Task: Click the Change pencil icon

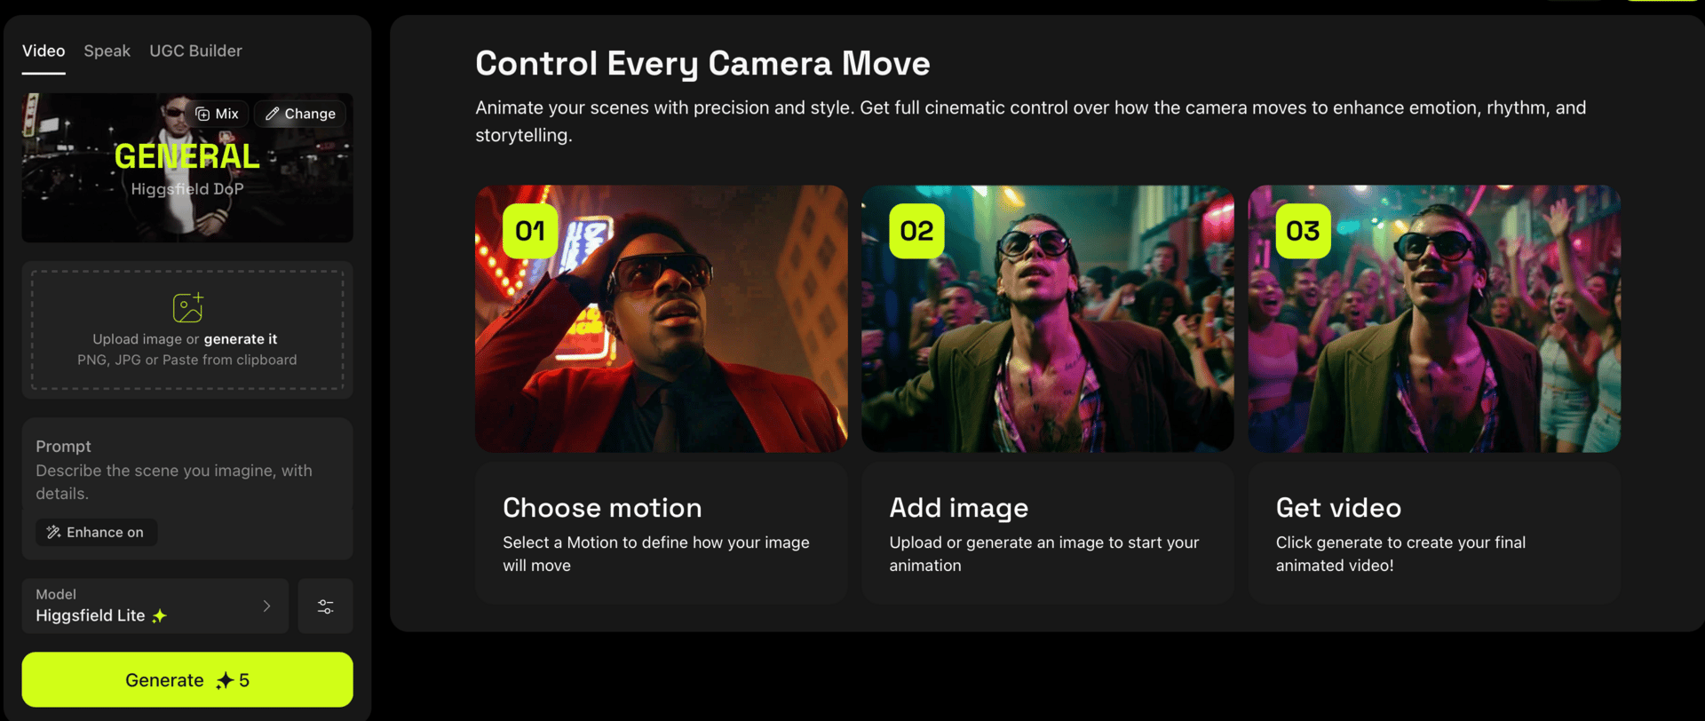Action: [273, 114]
